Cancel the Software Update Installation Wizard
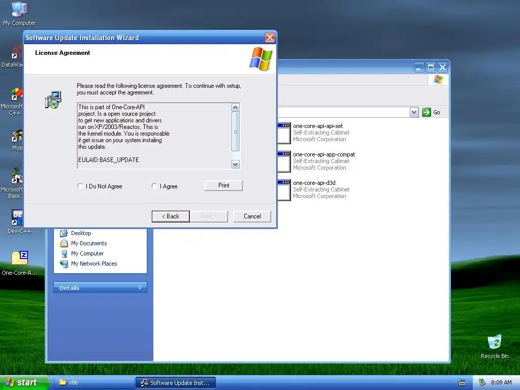 tap(252, 216)
